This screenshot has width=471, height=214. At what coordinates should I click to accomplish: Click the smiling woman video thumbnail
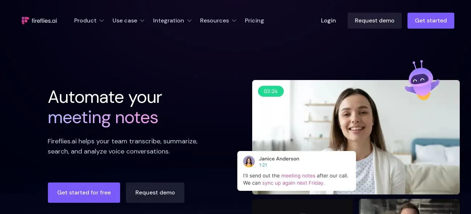pyautogui.click(x=356, y=137)
